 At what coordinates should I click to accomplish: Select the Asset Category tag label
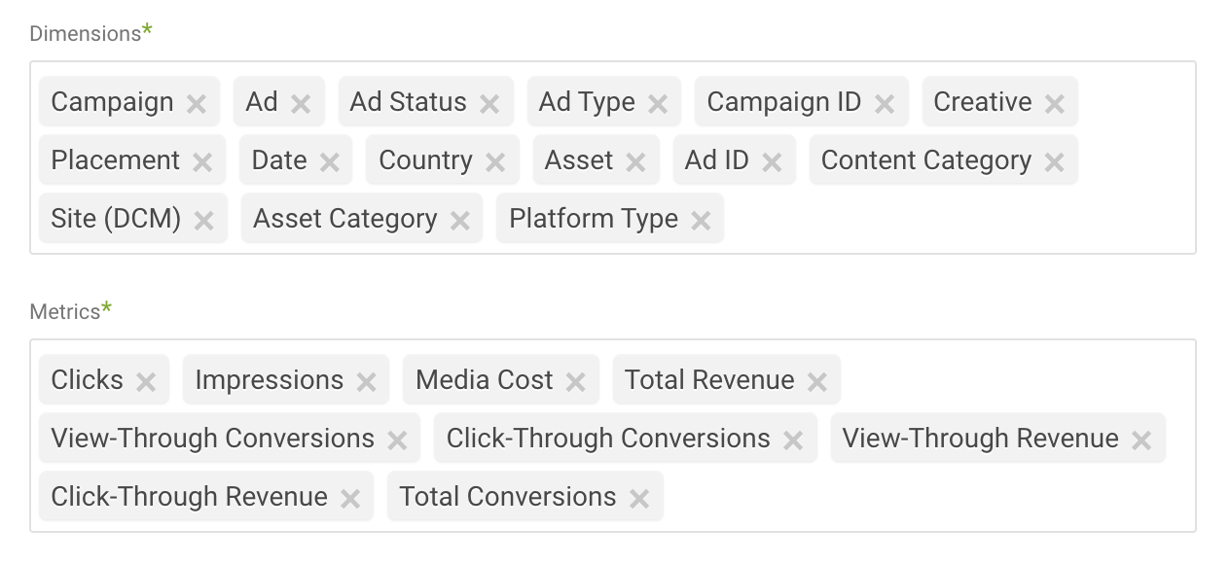344,219
